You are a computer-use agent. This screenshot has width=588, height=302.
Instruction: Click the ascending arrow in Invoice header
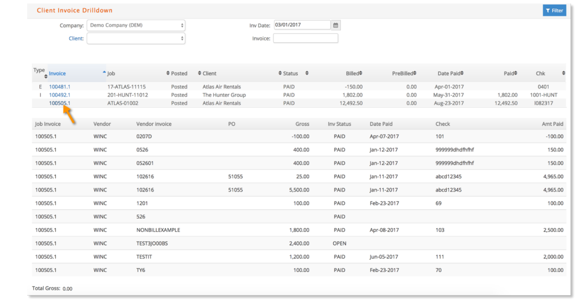coord(104,73)
